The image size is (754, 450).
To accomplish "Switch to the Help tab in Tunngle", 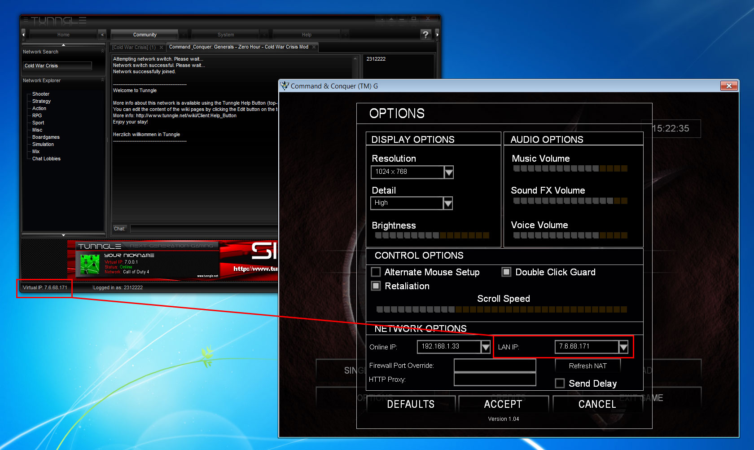I will [x=307, y=35].
